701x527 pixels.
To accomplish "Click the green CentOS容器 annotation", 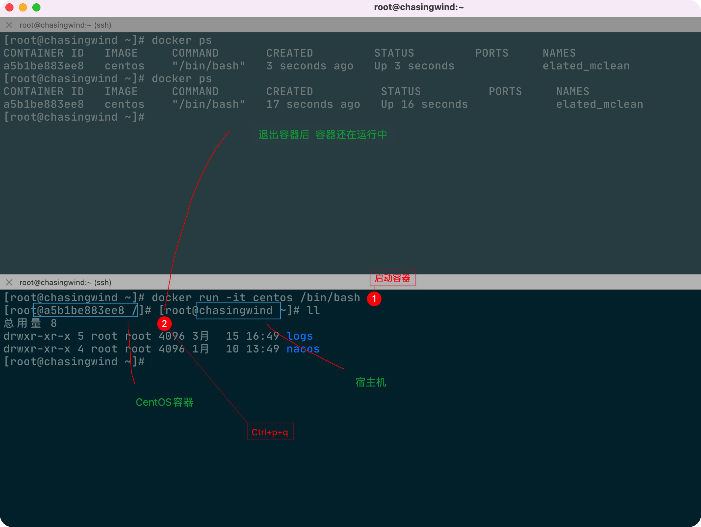I will pos(164,402).
